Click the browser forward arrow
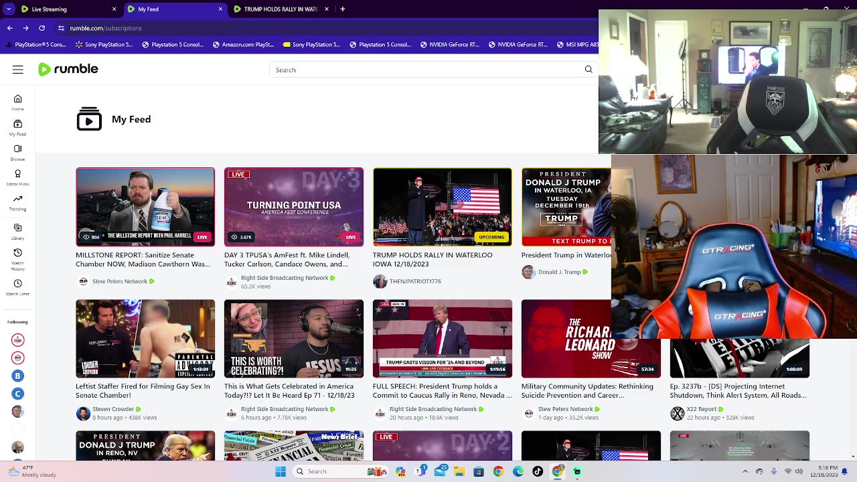This screenshot has height=482, width=857. (25, 28)
